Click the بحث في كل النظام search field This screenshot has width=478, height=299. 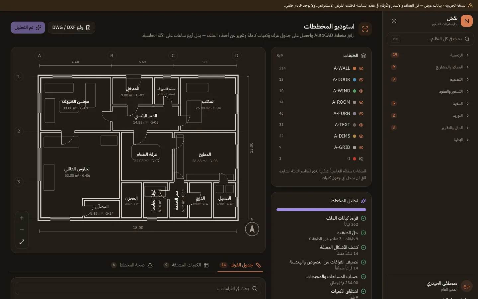pyautogui.click(x=430, y=39)
